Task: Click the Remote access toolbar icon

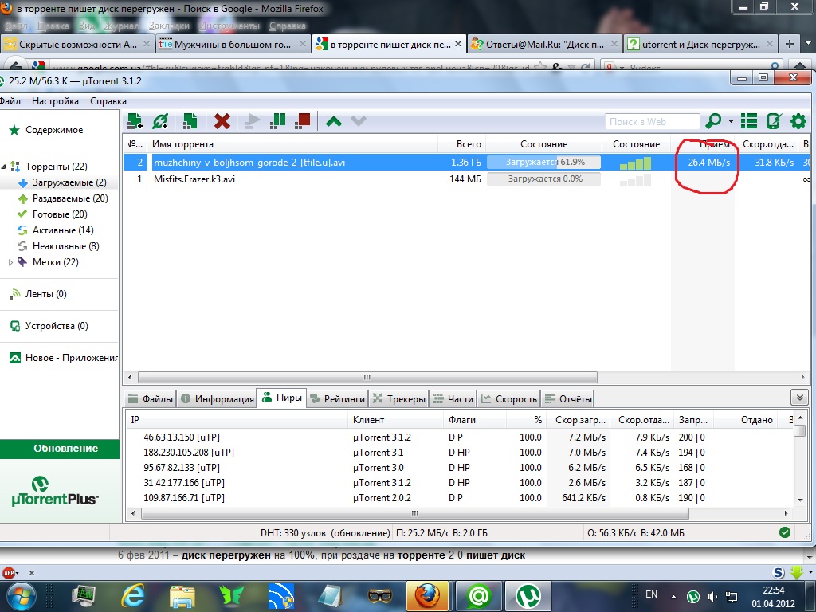Action: click(x=773, y=121)
